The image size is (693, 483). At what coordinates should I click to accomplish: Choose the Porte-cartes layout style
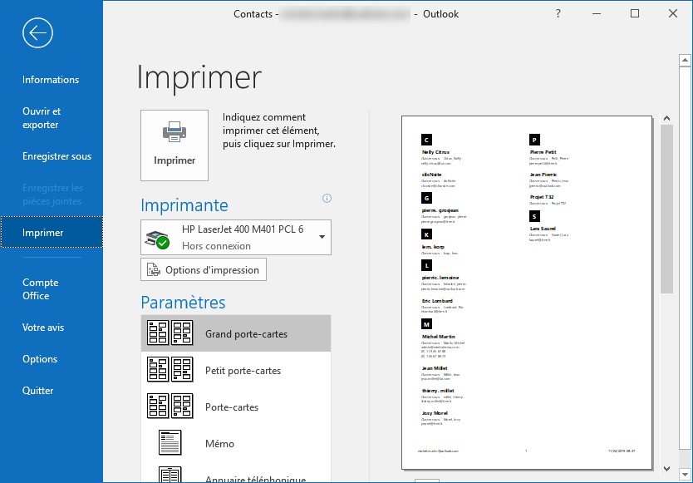coord(236,407)
